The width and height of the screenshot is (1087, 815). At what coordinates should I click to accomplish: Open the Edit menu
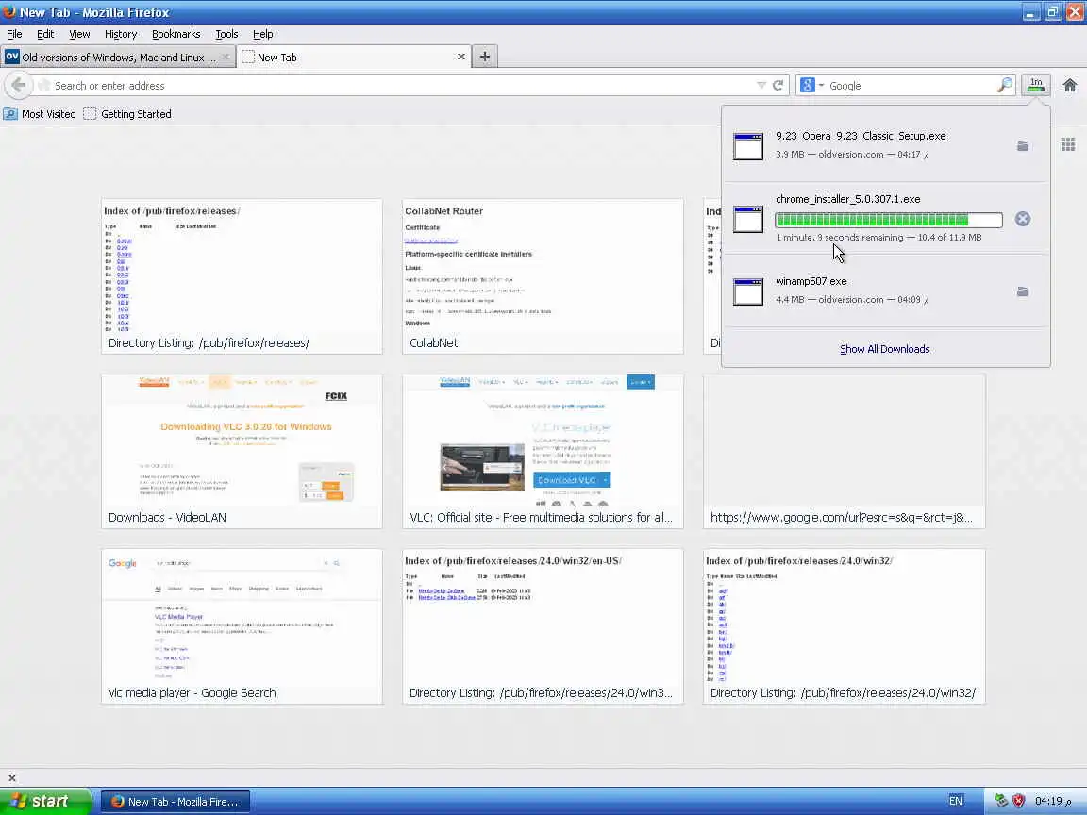[x=45, y=34]
